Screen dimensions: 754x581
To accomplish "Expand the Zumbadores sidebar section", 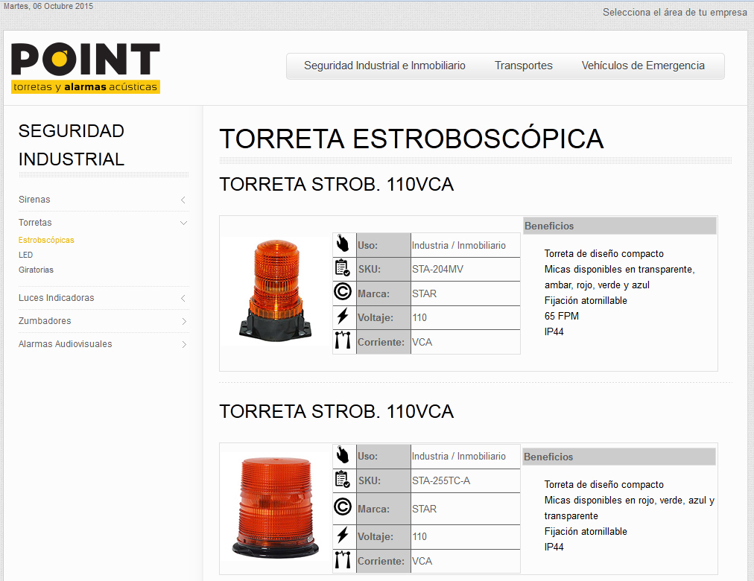I will pos(183,321).
